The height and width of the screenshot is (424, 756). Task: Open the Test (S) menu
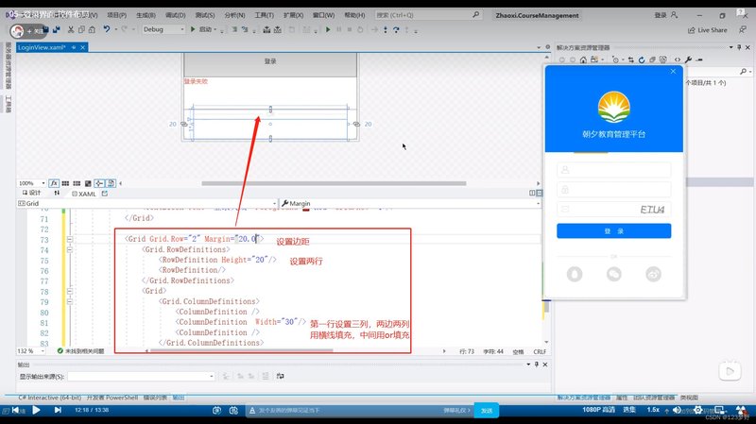tap(205, 15)
